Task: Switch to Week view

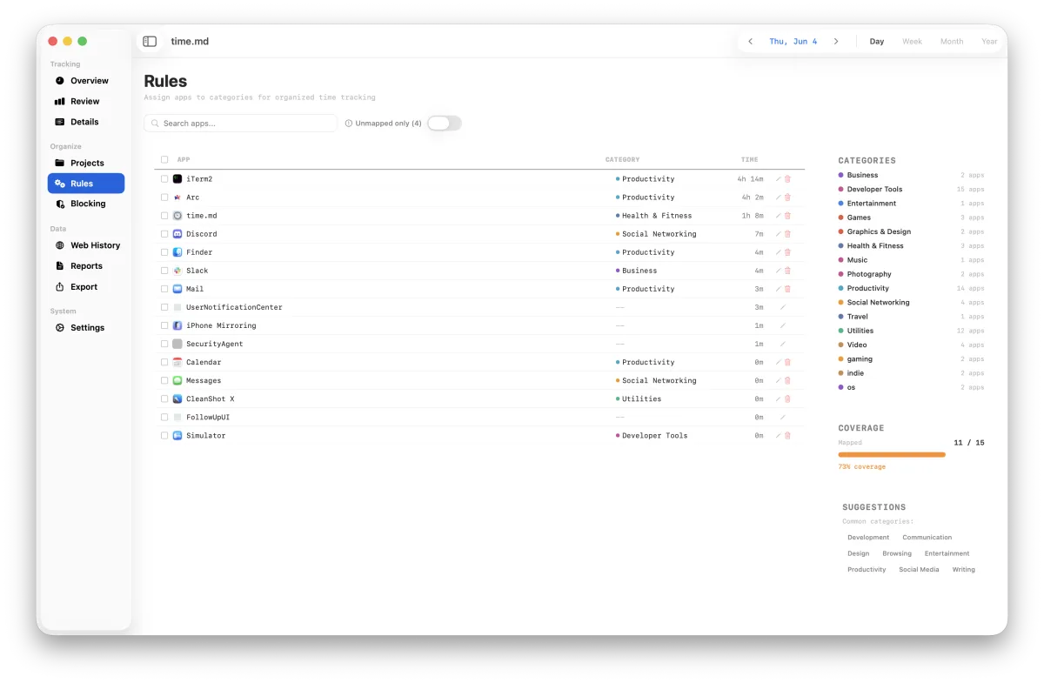Action: tap(912, 41)
